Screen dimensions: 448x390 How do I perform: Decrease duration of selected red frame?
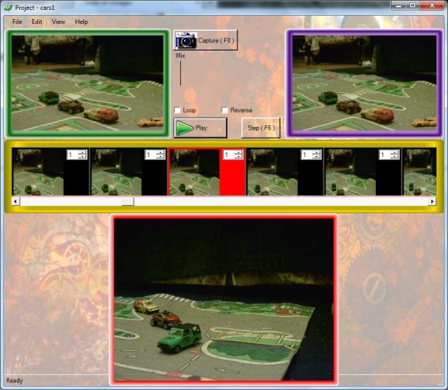point(239,157)
